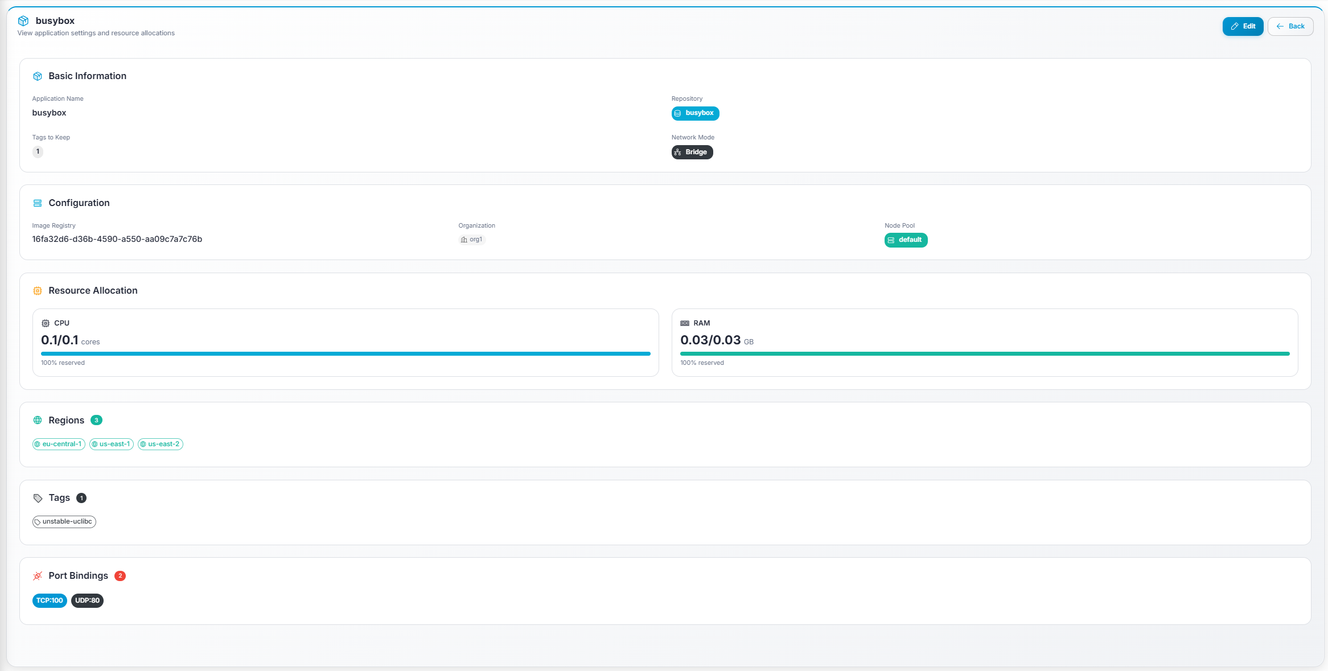Select the default node pool badge
The image size is (1328, 671).
[x=906, y=240]
